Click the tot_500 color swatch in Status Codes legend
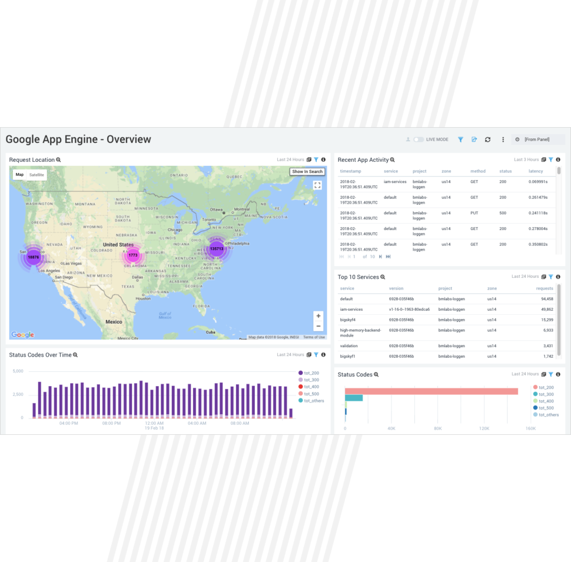Viewport: 571px width, 562px height. click(535, 408)
